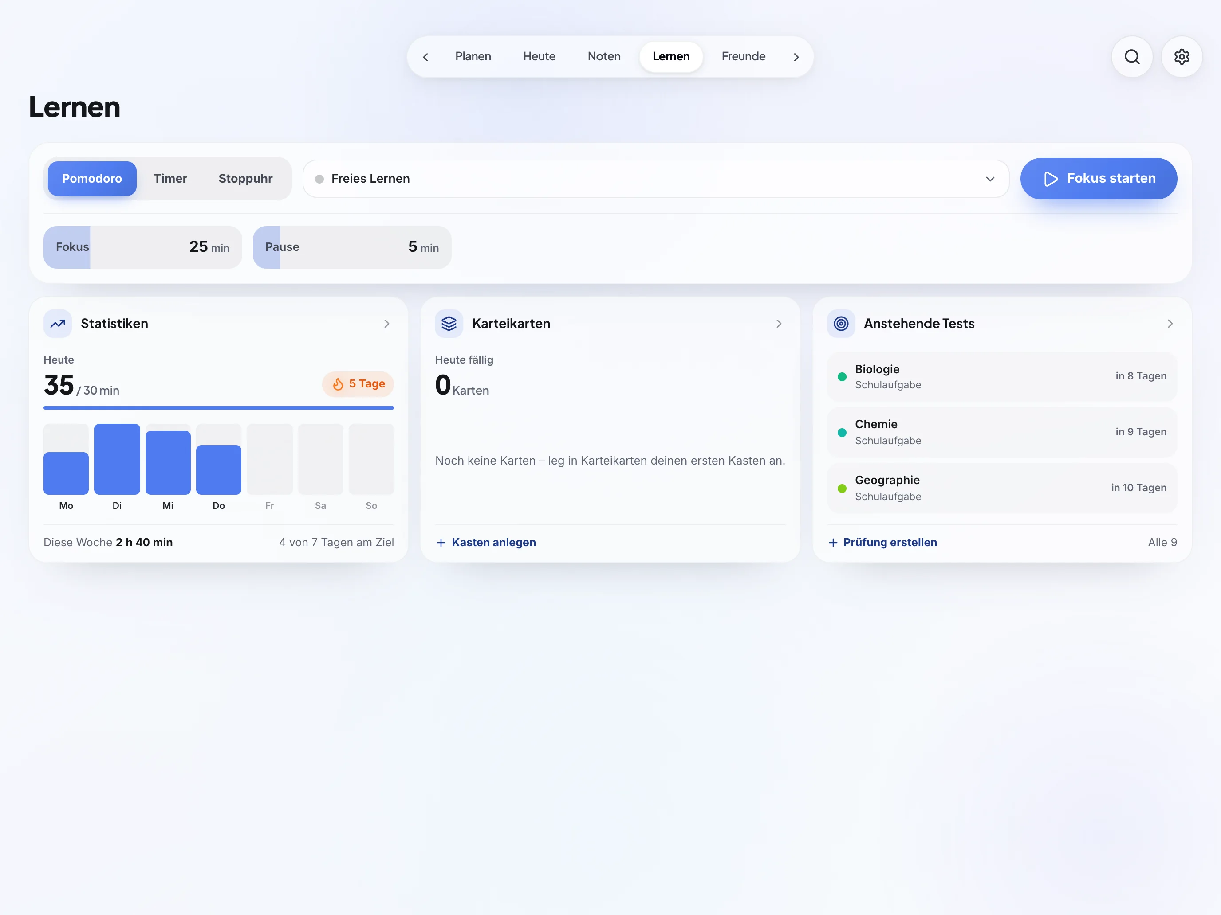1221x915 pixels.
Task: Expand Statistiken with its chevron
Action: click(386, 324)
